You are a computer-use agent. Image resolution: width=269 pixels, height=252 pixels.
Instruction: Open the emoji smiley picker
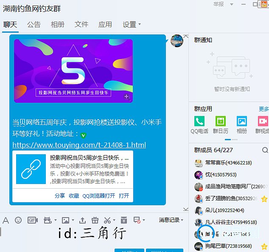click(18, 220)
